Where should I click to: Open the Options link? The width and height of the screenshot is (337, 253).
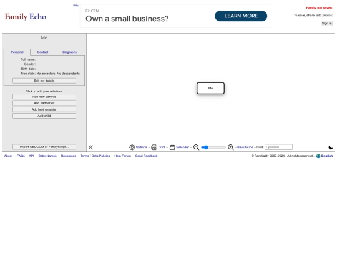[142, 147]
